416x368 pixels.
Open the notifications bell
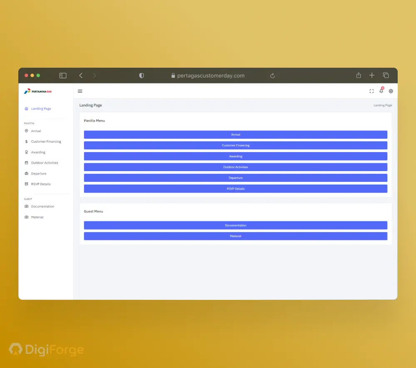coord(381,91)
